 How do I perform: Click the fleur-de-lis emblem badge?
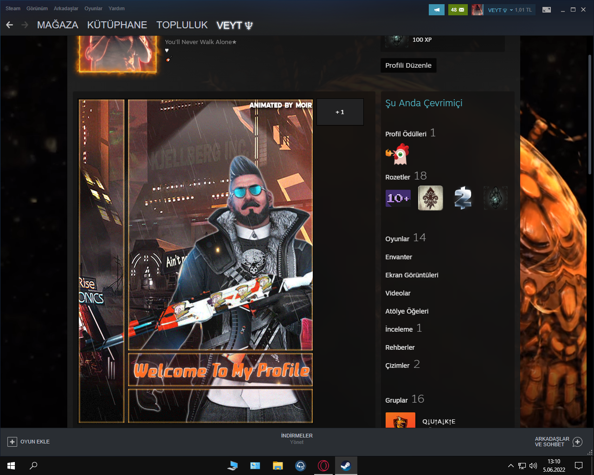[x=430, y=198]
